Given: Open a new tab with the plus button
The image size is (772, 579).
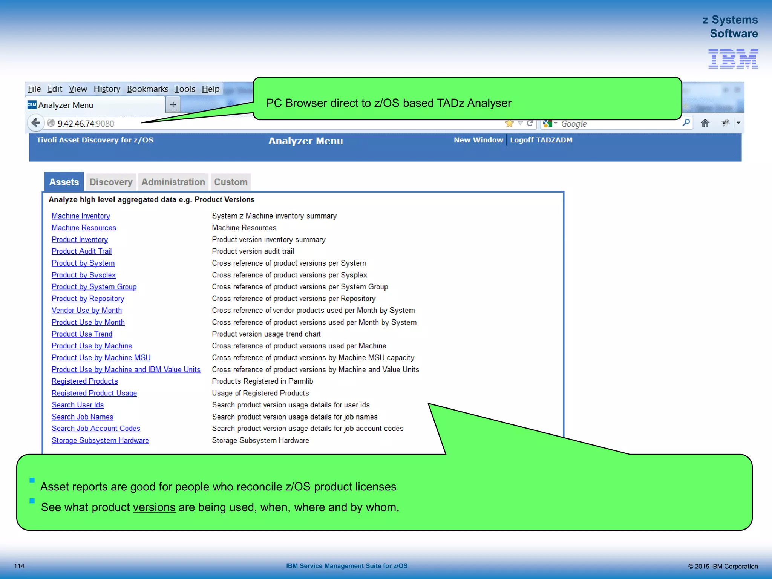Looking at the screenshot, I should click(x=173, y=105).
